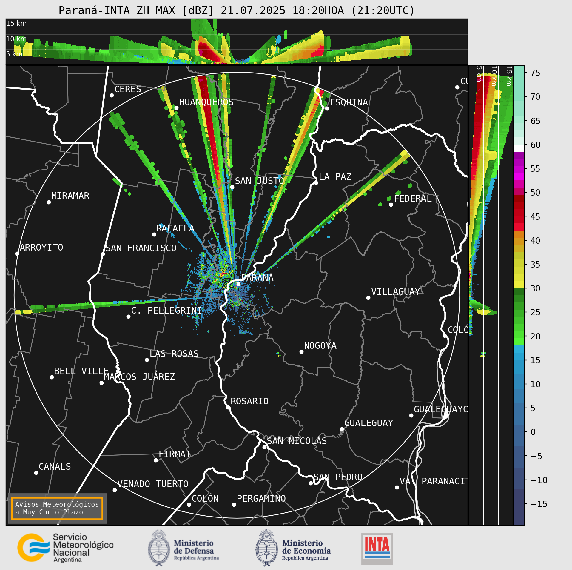Click the SAN FRANCISCO city label
This screenshot has height=570, width=572.
click(141, 248)
